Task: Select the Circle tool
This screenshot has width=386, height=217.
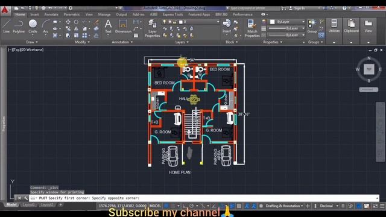Action: tap(33, 27)
